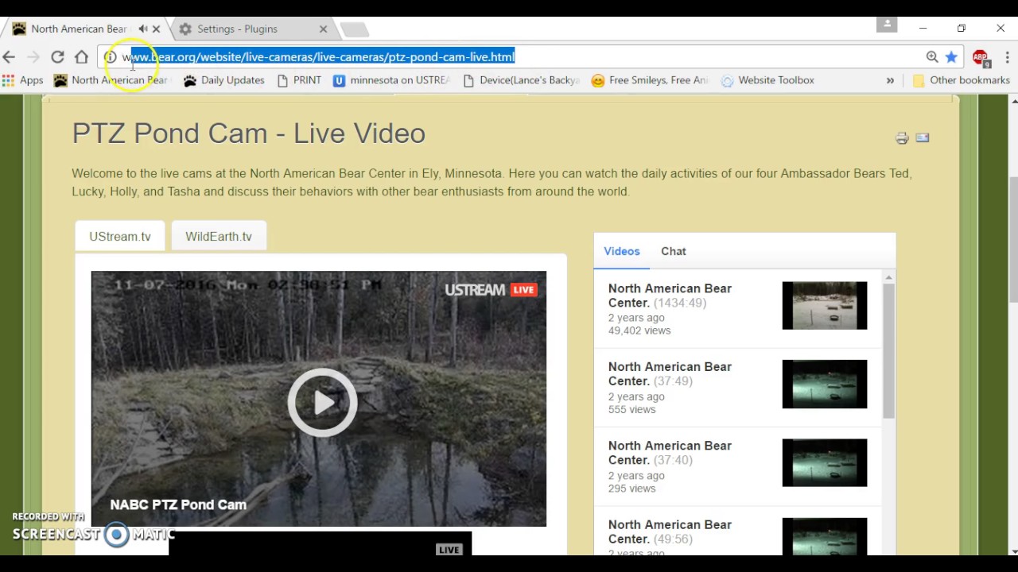Click the bookmark star icon
This screenshot has height=572, width=1018.
pos(951,56)
